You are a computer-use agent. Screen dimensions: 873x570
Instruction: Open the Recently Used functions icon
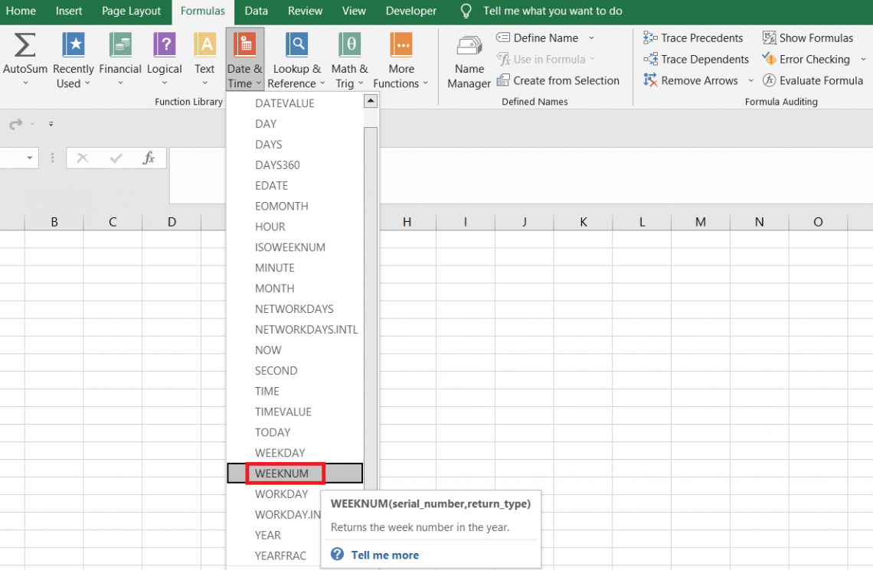point(74,46)
